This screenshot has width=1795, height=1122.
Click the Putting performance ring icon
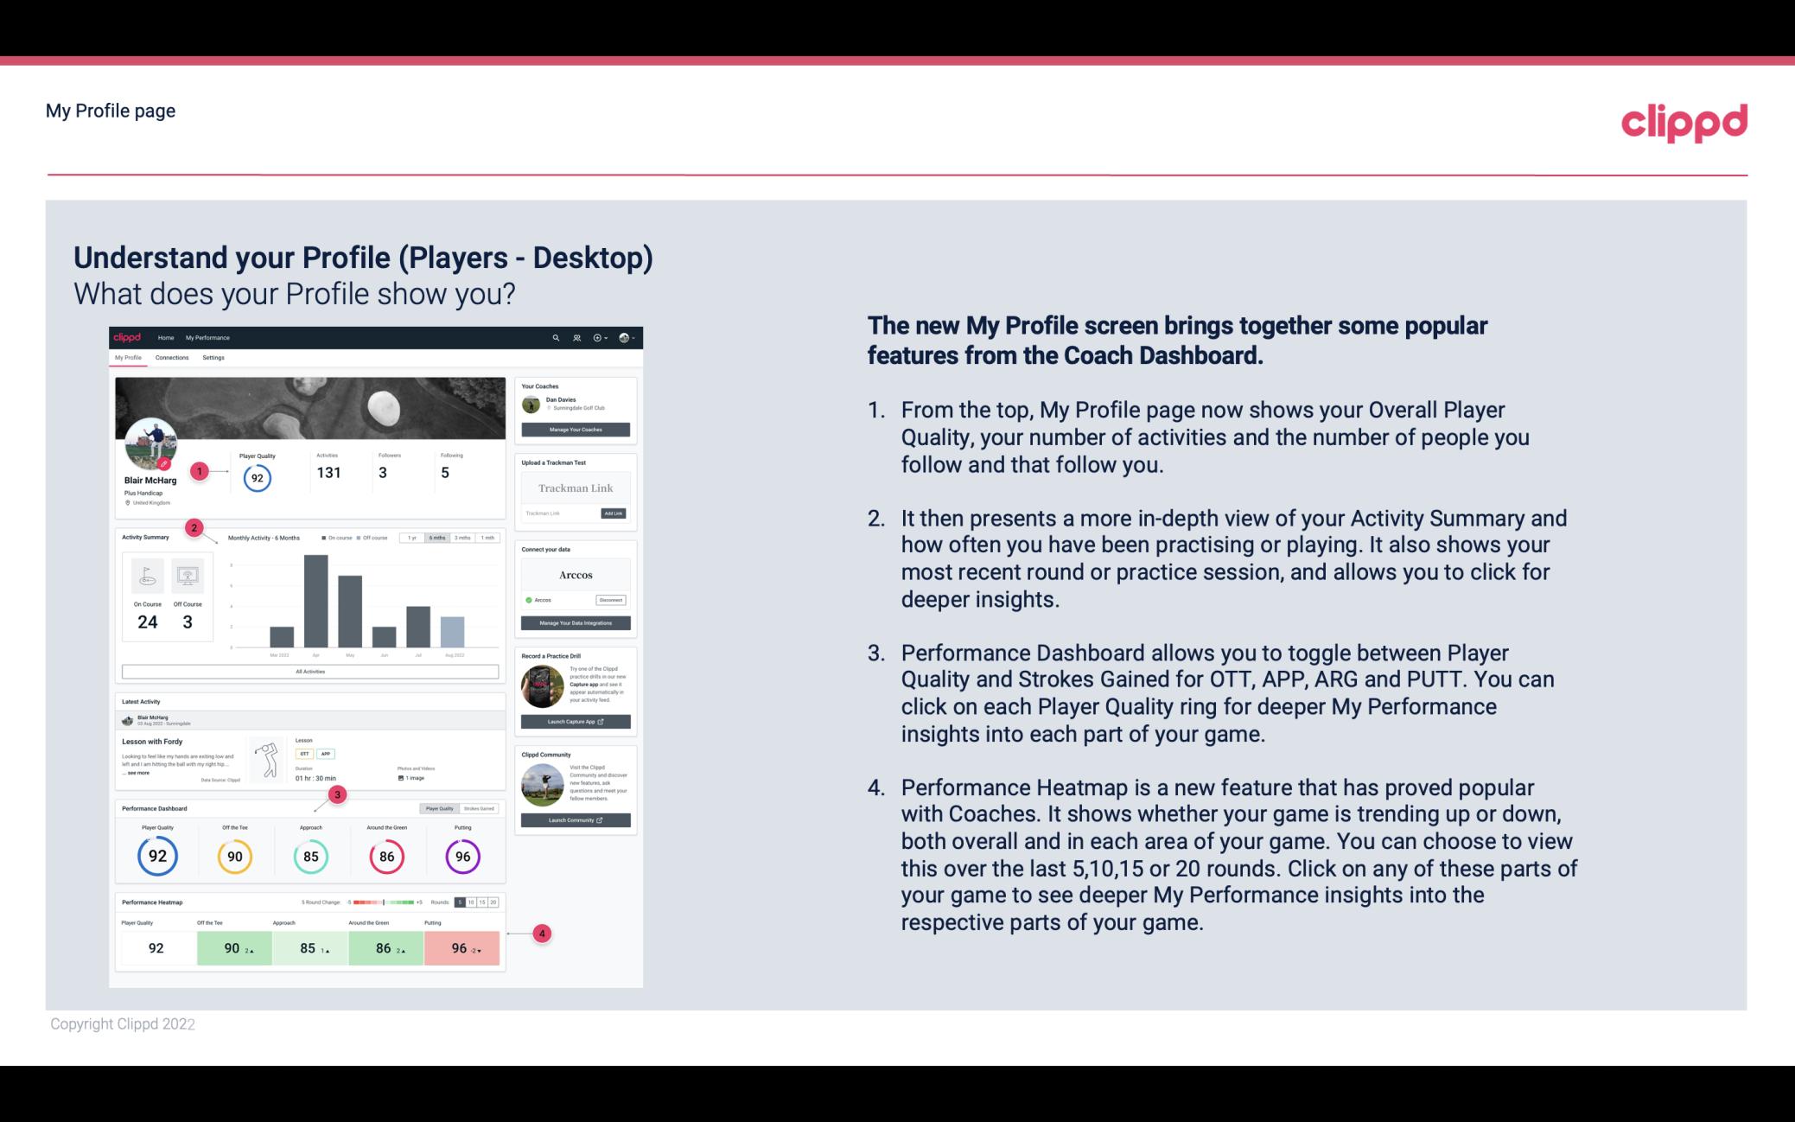461,856
